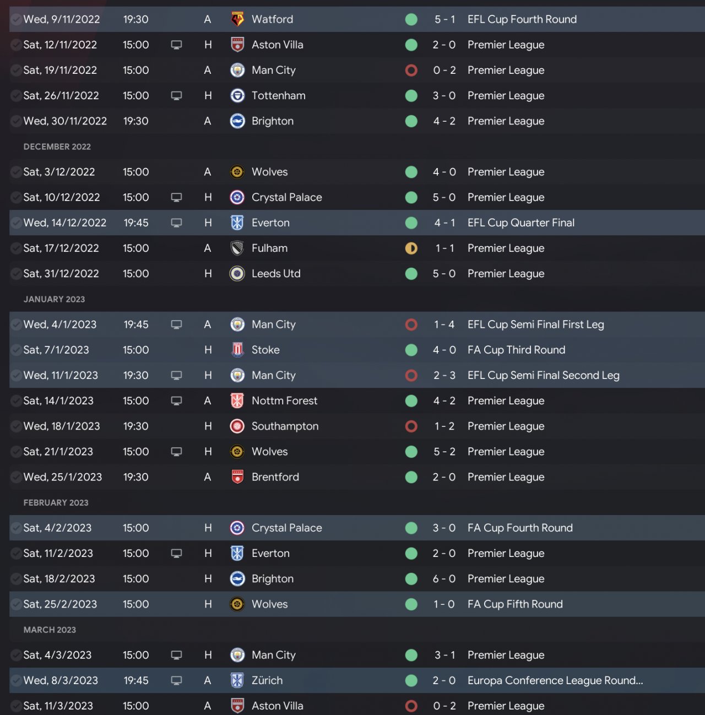The image size is (705, 715).
Task: Collapse the January 2023 month header
Action: click(x=54, y=299)
